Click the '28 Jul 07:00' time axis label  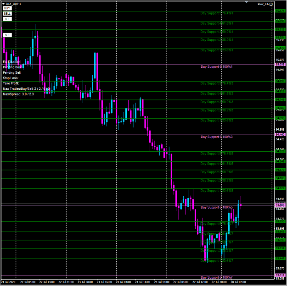pyautogui.click(x=238, y=282)
